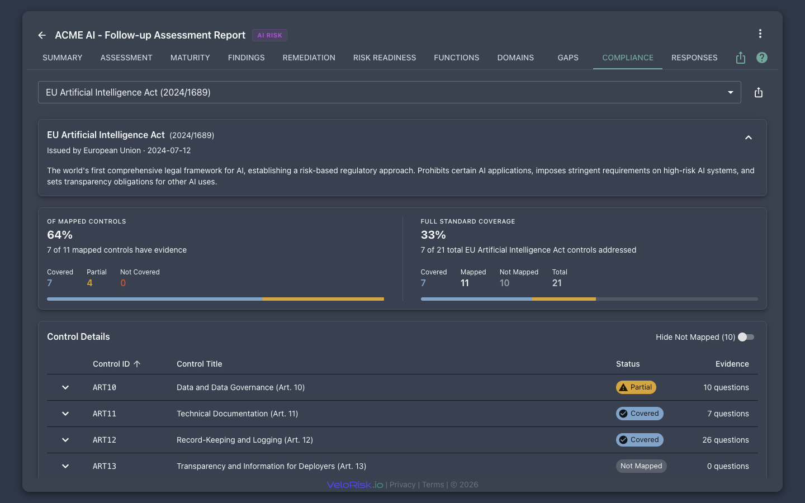Click the Evidence column header
The height and width of the screenshot is (503, 805).
tap(732, 364)
